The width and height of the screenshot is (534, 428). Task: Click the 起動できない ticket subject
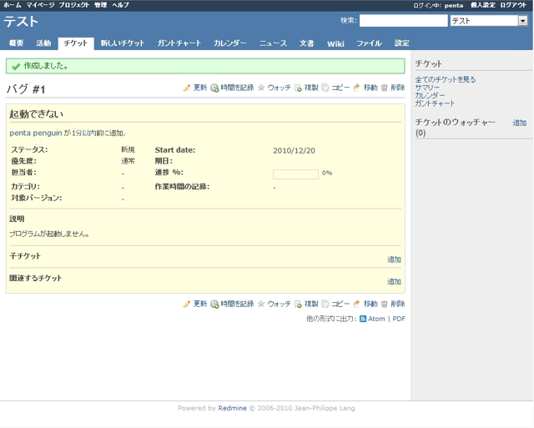pyautogui.click(x=37, y=114)
